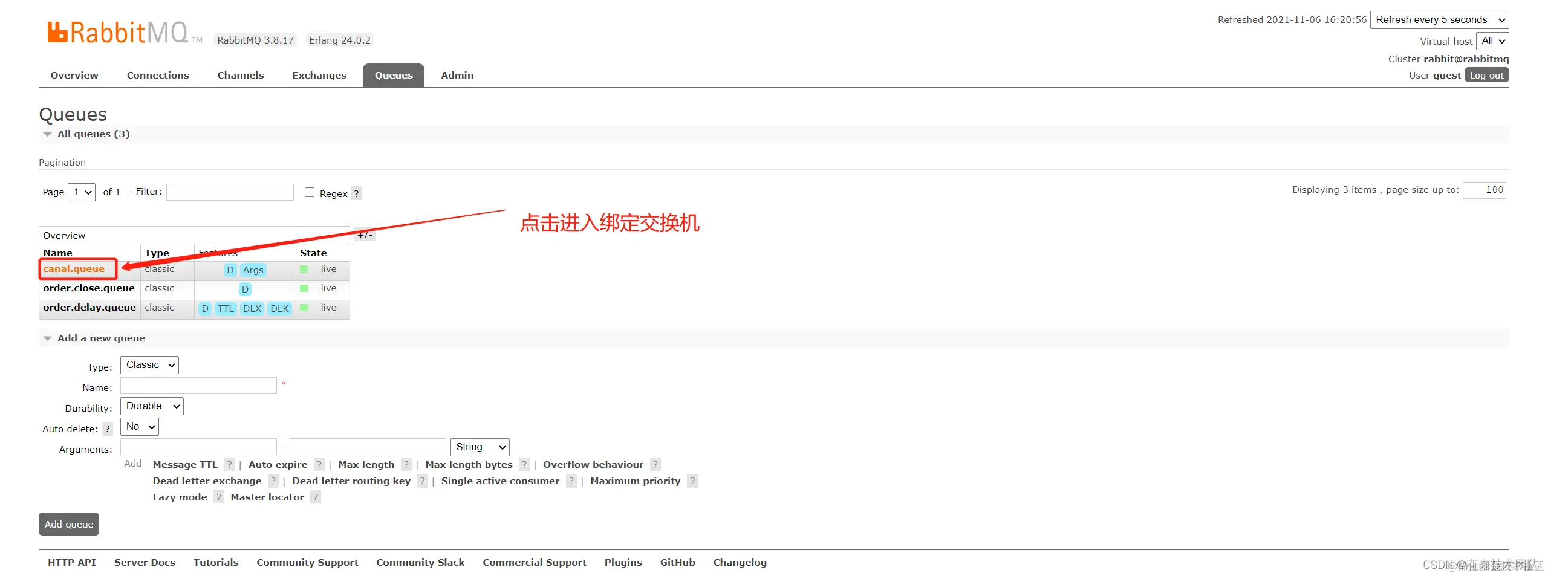The width and height of the screenshot is (1548, 576).
Task: Open the Virtual host dropdown
Action: (x=1492, y=41)
